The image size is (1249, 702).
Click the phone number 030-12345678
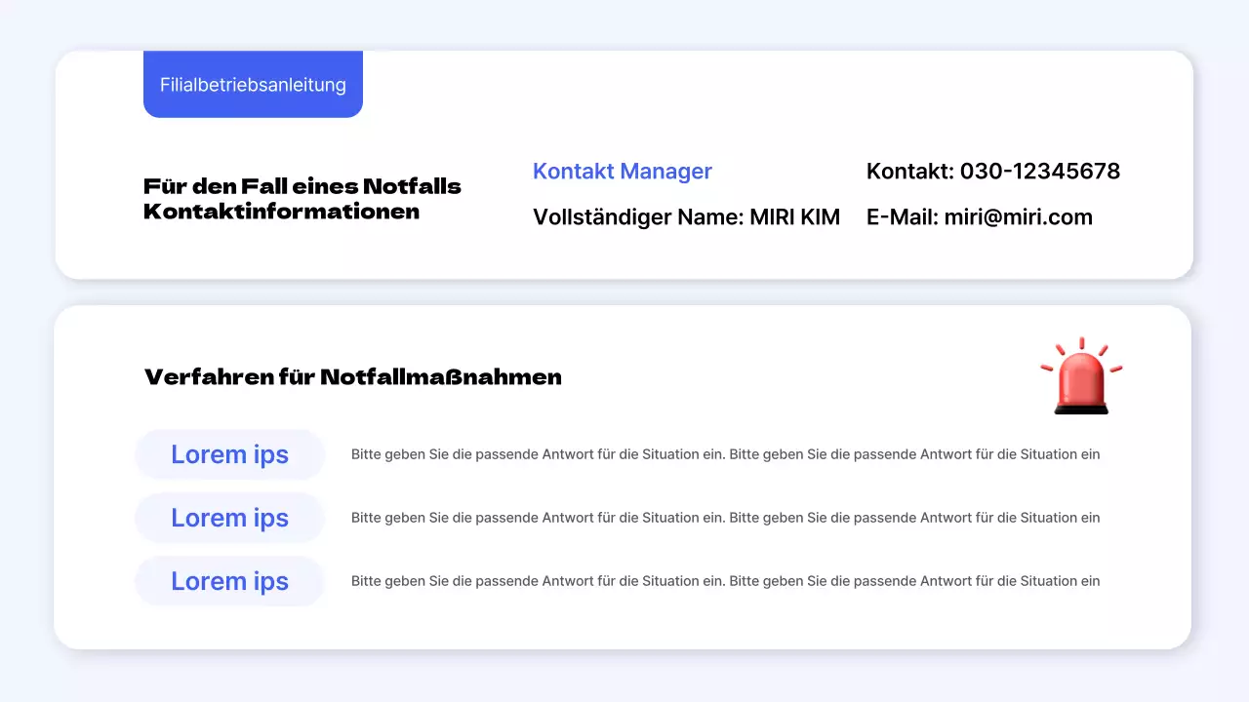coord(1040,171)
